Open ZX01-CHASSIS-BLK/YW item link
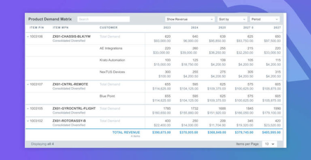 tap(72, 37)
